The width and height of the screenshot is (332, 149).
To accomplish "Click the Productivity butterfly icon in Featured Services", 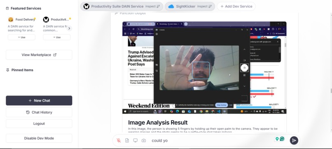I will pyautogui.click(x=46, y=19).
